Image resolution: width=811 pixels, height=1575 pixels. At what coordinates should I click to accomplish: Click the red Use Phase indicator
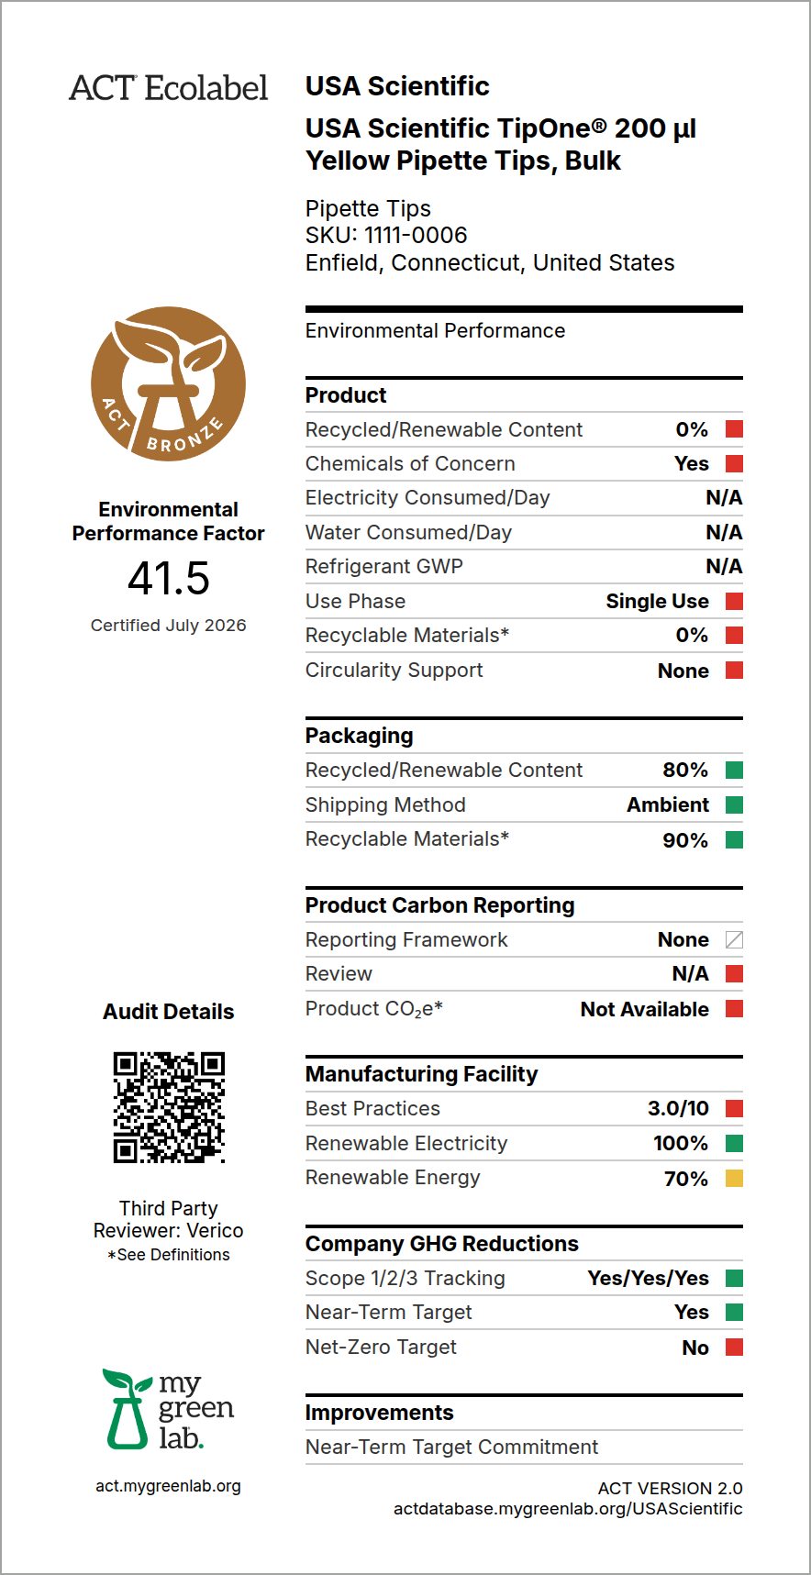click(x=734, y=601)
